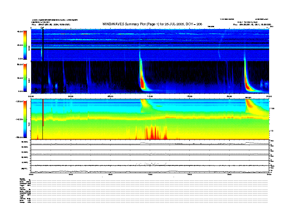This screenshot has height=224, width=290.
Task: Click the -142.50 value on TNR scale
Action: (x=19, y=119)
